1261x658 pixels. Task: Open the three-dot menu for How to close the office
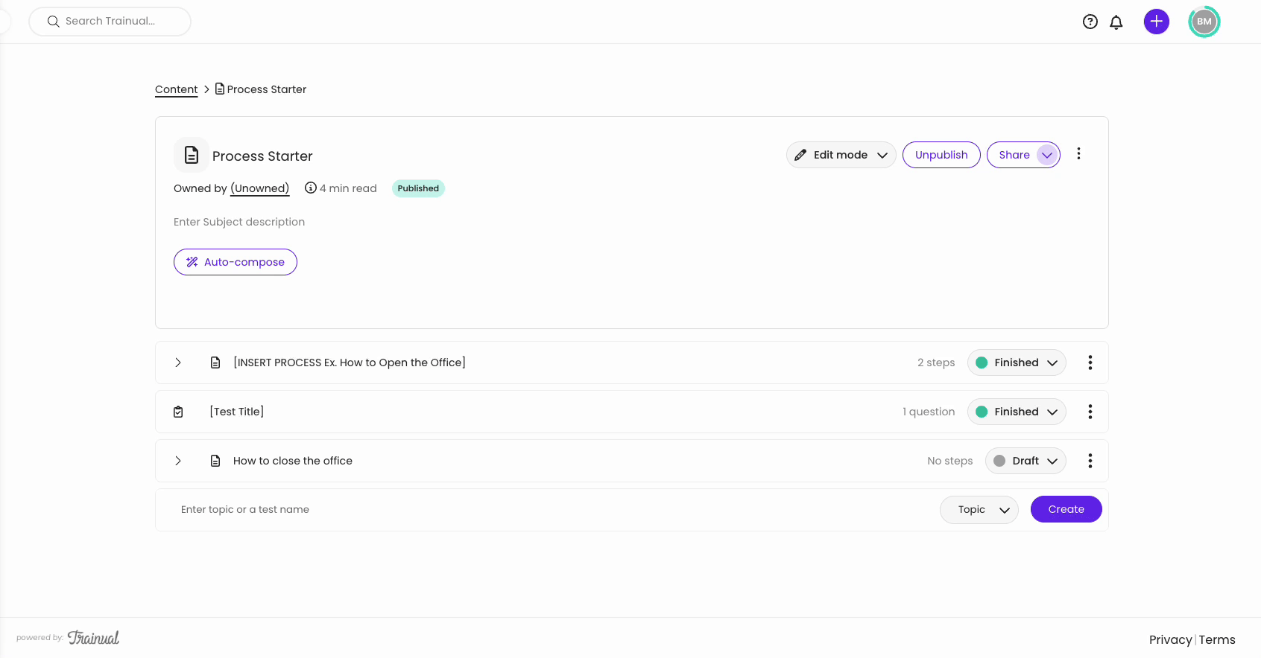[1090, 461]
